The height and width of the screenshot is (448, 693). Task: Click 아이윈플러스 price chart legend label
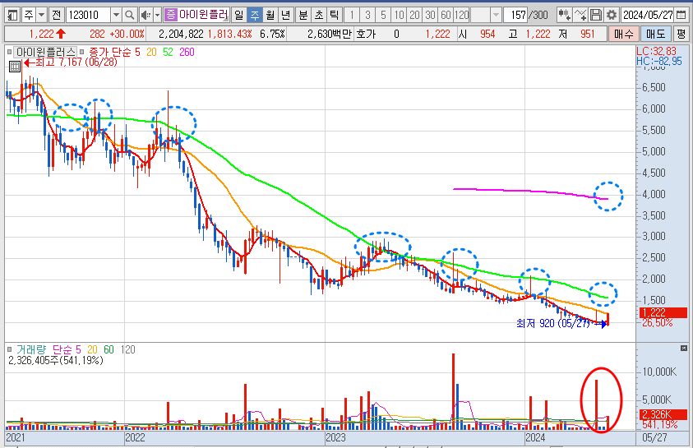45,52
